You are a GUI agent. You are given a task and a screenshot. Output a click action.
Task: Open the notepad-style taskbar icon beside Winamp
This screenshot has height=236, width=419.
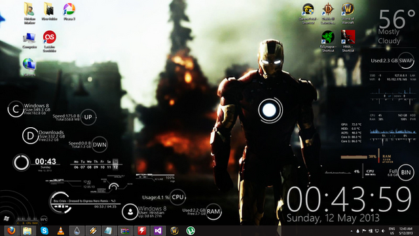109,231
